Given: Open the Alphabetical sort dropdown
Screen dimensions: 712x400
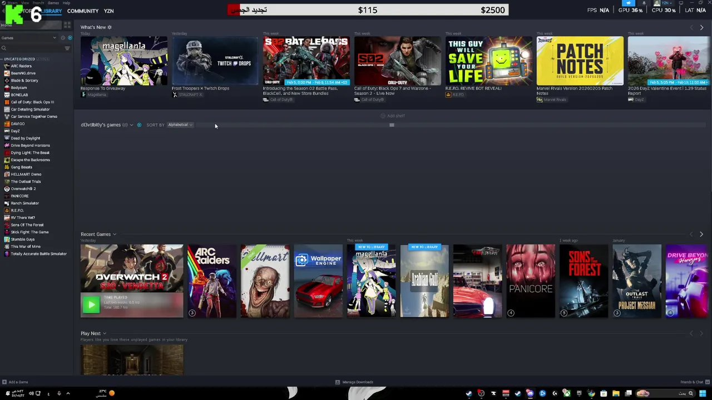Looking at the screenshot, I should tap(180, 125).
